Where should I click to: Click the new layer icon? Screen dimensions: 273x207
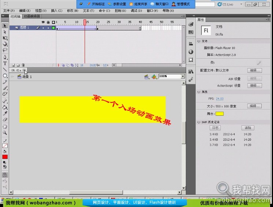coord(13,65)
